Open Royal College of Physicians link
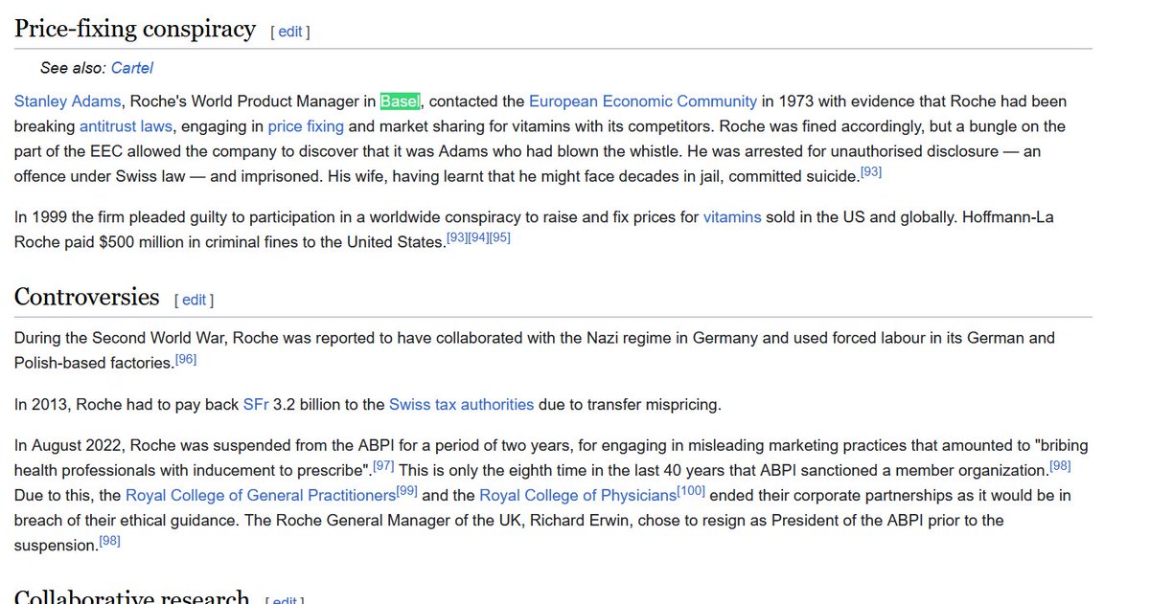 tap(578, 496)
